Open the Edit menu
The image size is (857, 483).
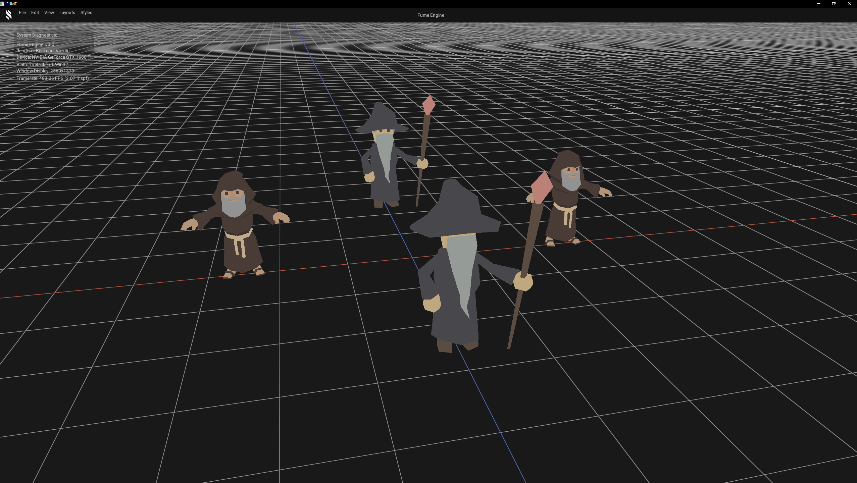[35, 12]
